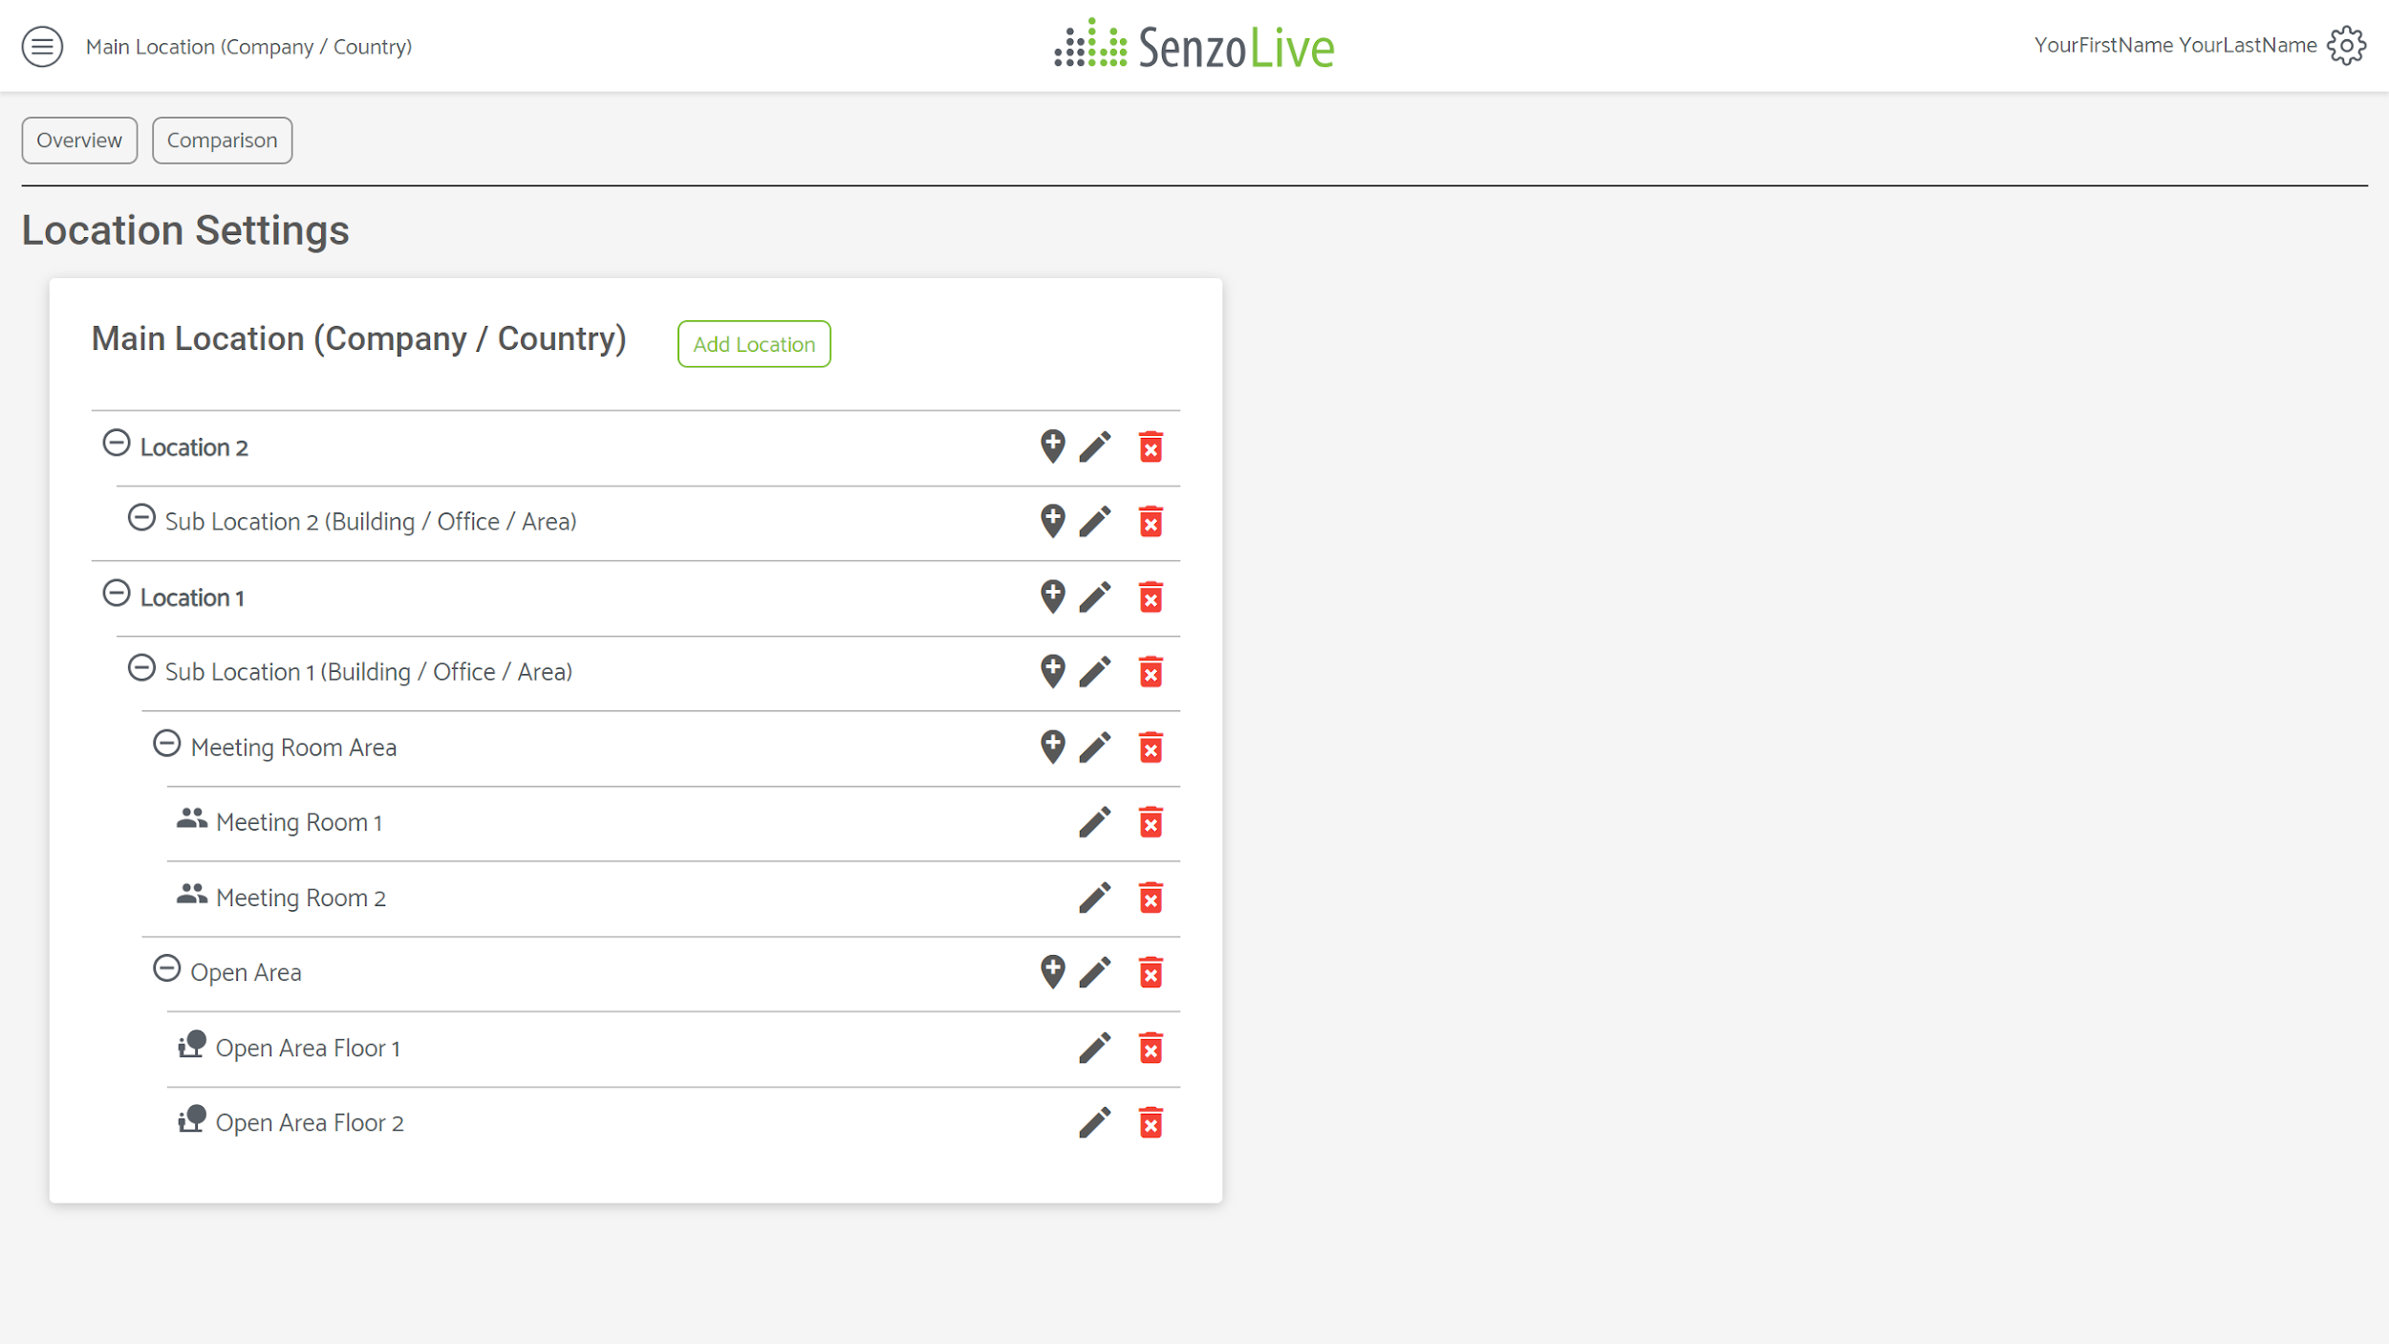2389x1344 pixels.
Task: Edit Open Area
Action: coord(1095,971)
